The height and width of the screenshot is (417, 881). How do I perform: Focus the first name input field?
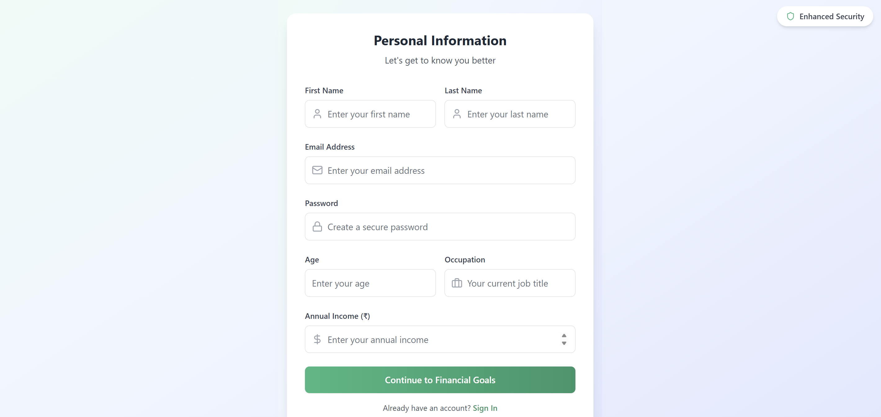(x=376, y=114)
